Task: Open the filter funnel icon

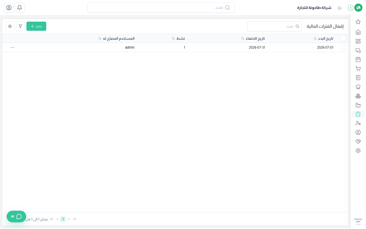Action: coord(20,26)
